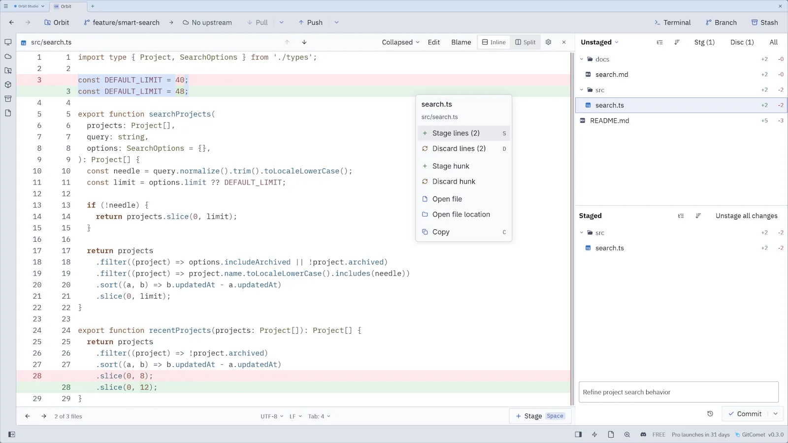Toggle right panel icon in status bar
The height and width of the screenshot is (443, 788).
[x=578, y=435]
